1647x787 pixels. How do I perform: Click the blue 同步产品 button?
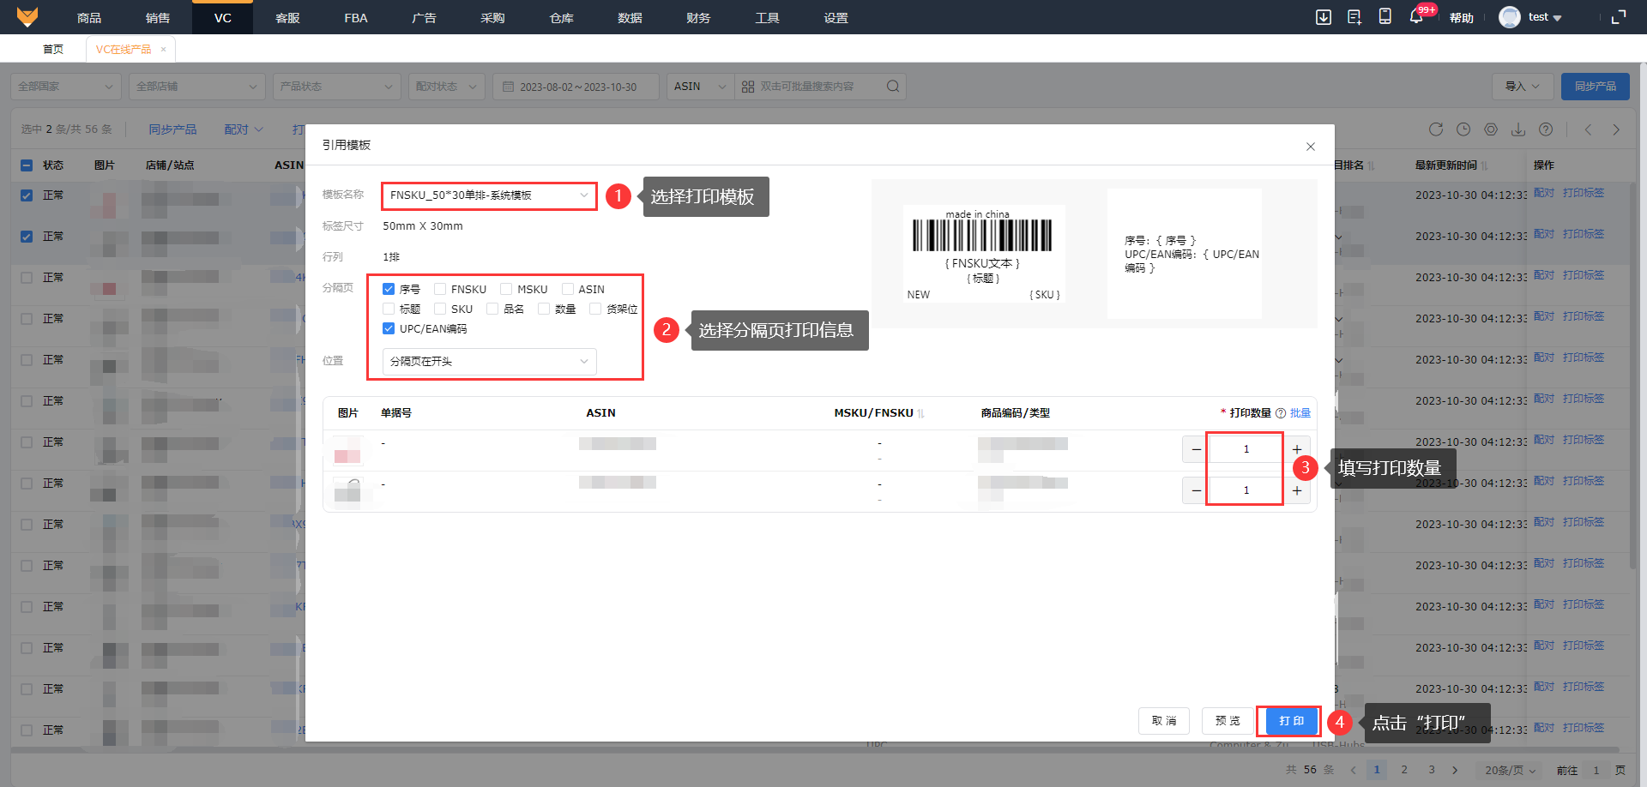pyautogui.click(x=1596, y=87)
